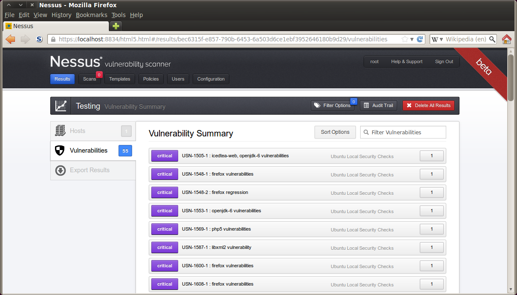The width and height of the screenshot is (517, 295).
Task: Open the Tools menu
Action: pos(118,15)
